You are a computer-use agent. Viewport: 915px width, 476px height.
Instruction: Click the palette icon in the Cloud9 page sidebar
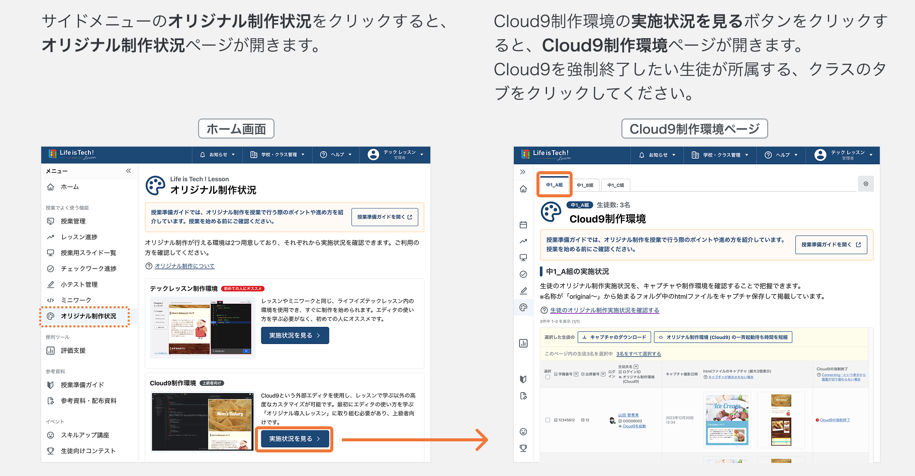(523, 307)
